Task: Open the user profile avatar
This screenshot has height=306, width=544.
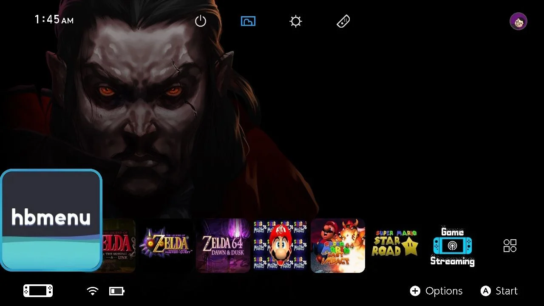Action: point(518,21)
